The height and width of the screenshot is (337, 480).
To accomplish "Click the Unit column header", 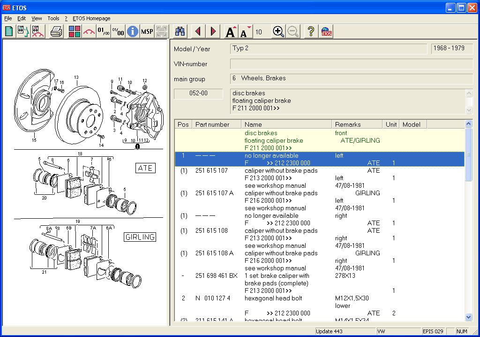I will (x=391, y=124).
